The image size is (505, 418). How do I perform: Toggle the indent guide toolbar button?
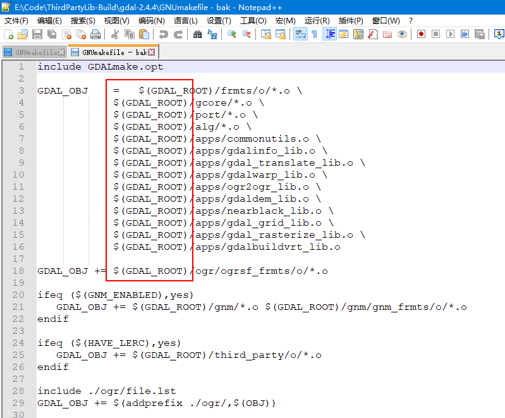pos(329,34)
